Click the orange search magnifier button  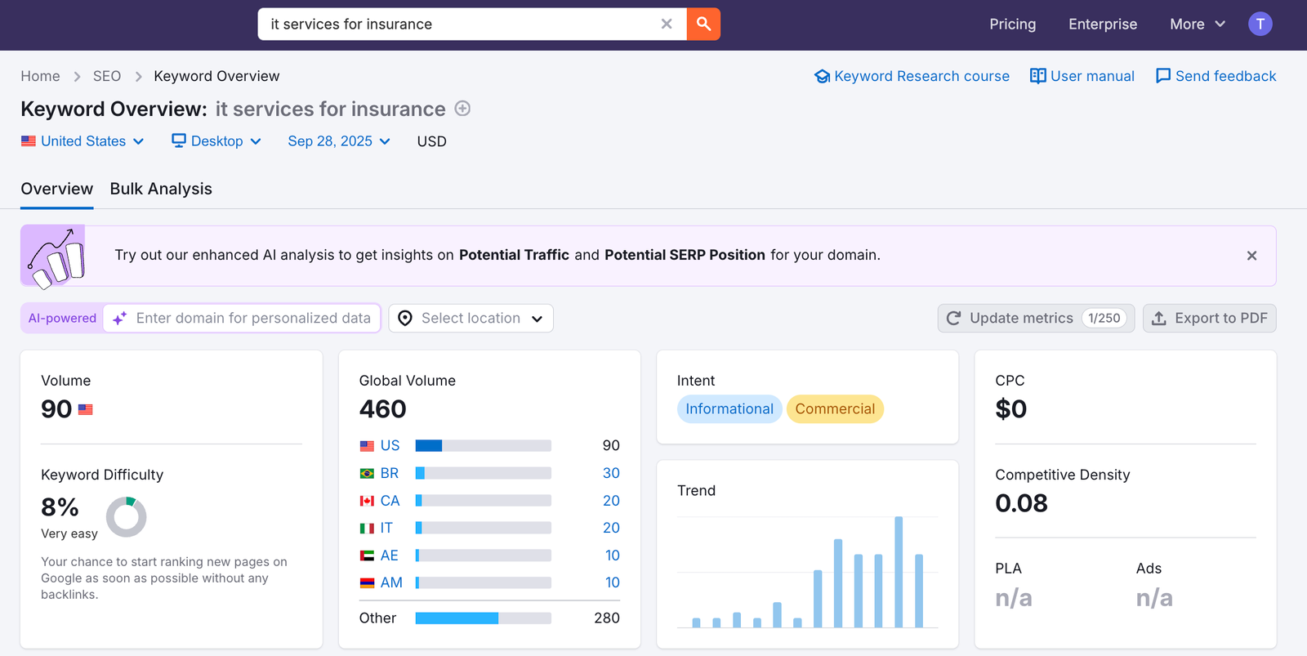(x=703, y=25)
